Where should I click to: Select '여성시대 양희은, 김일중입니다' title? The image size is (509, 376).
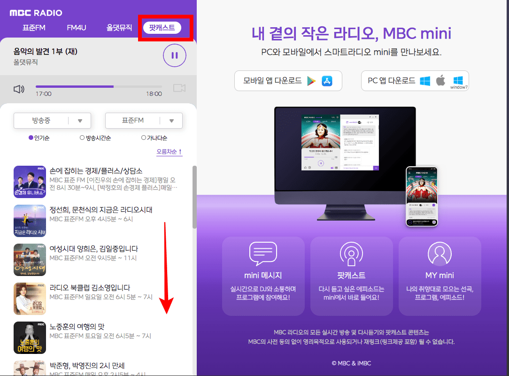click(x=93, y=249)
